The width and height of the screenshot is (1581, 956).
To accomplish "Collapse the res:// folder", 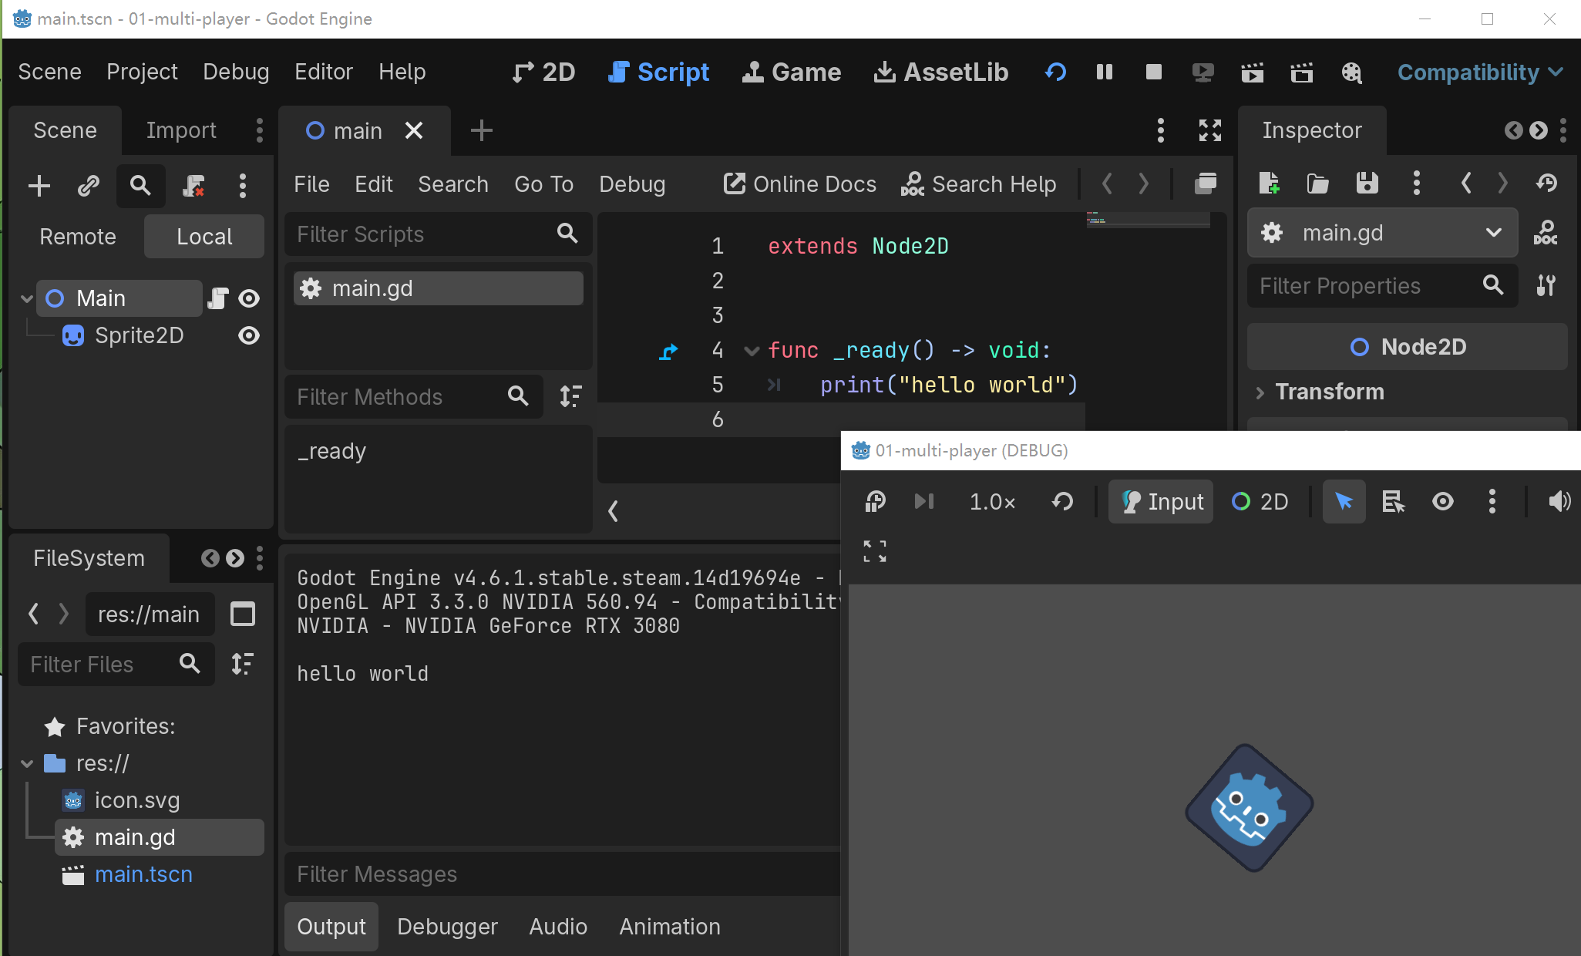I will 28,763.
